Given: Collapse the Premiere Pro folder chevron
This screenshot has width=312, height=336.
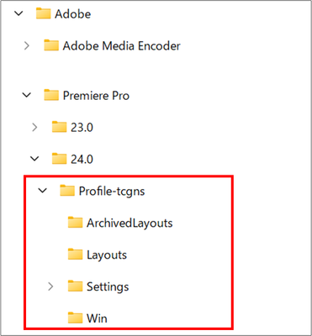Looking at the screenshot, I should (x=27, y=96).
